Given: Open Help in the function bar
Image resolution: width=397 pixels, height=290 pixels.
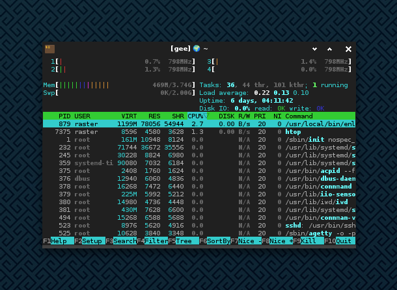Looking at the screenshot, I should [62, 241].
